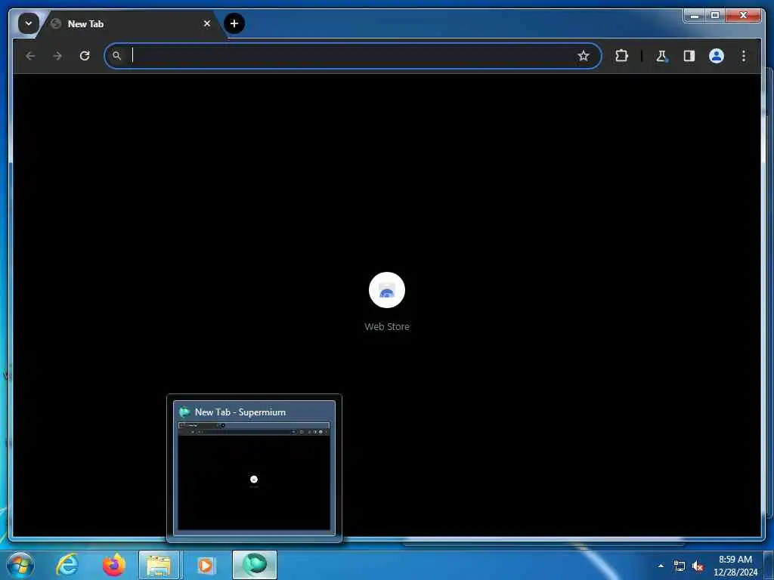
Task: Go forward with the forward arrow
Action: coord(57,56)
